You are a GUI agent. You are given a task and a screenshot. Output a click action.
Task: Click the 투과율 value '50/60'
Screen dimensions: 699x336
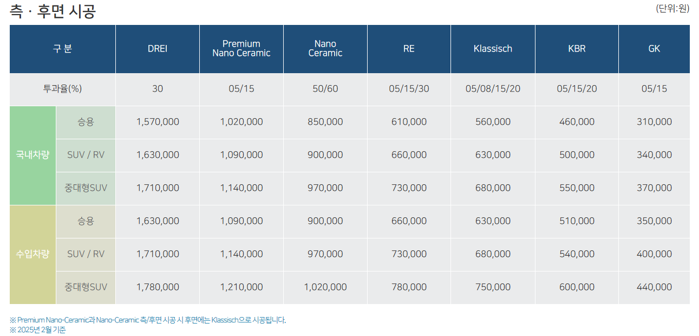coord(325,89)
